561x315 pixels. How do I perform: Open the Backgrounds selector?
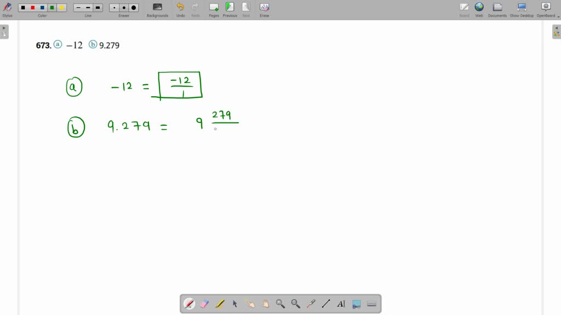pyautogui.click(x=157, y=8)
